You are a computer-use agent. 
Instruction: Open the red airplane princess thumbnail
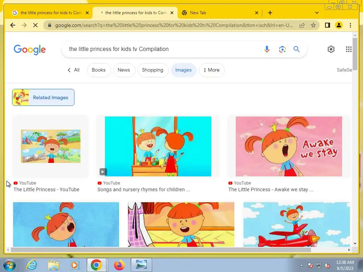[x=297, y=224]
